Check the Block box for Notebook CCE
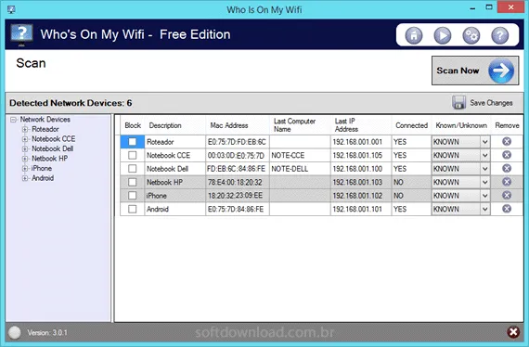 click(x=132, y=155)
